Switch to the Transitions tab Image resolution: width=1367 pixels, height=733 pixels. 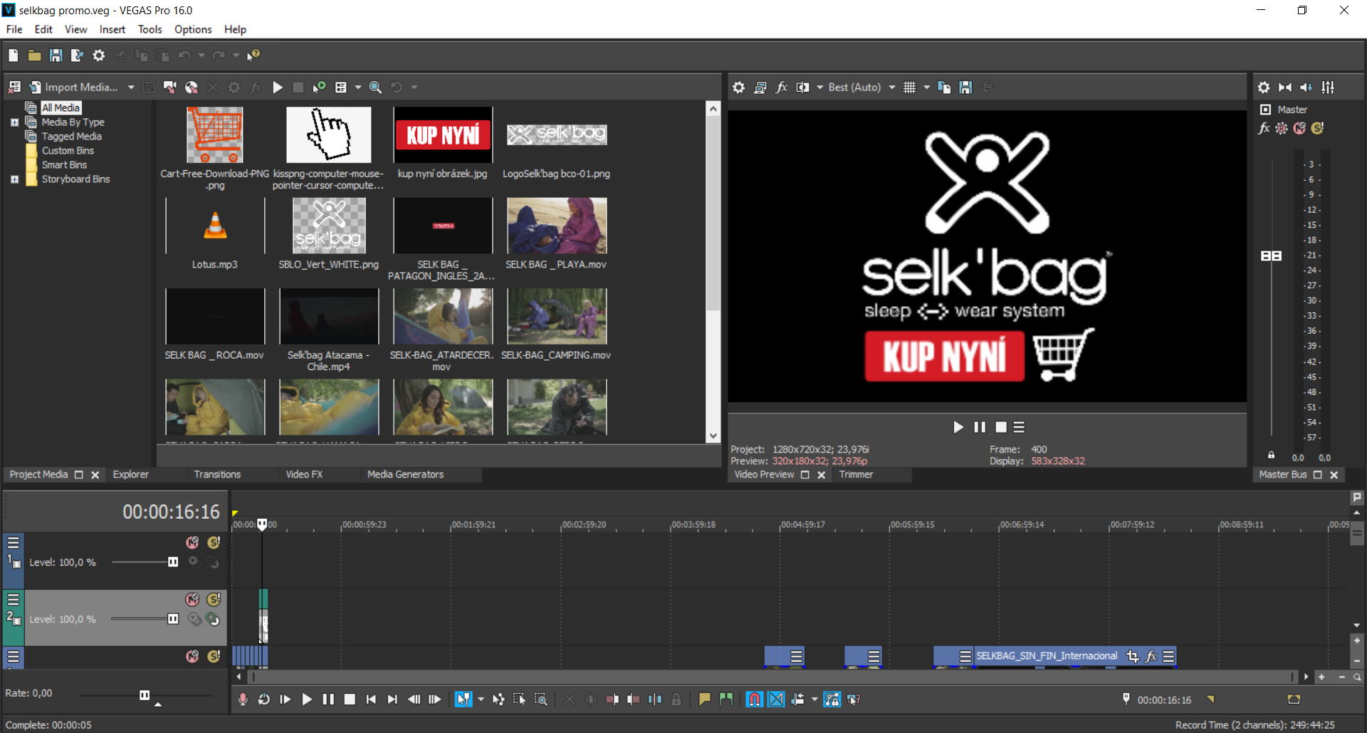point(217,475)
